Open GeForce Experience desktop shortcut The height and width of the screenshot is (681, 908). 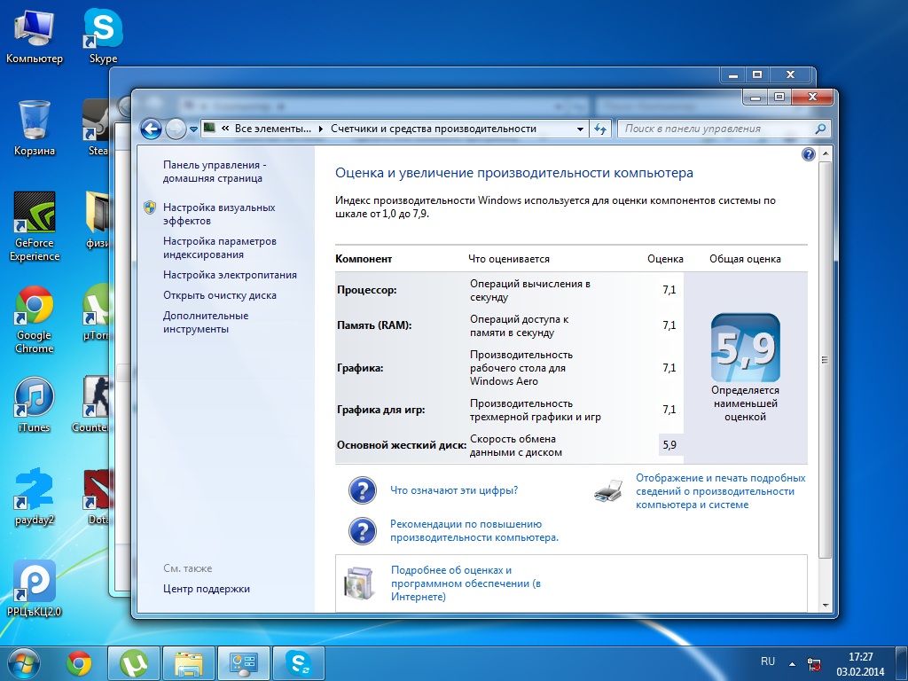click(35, 226)
